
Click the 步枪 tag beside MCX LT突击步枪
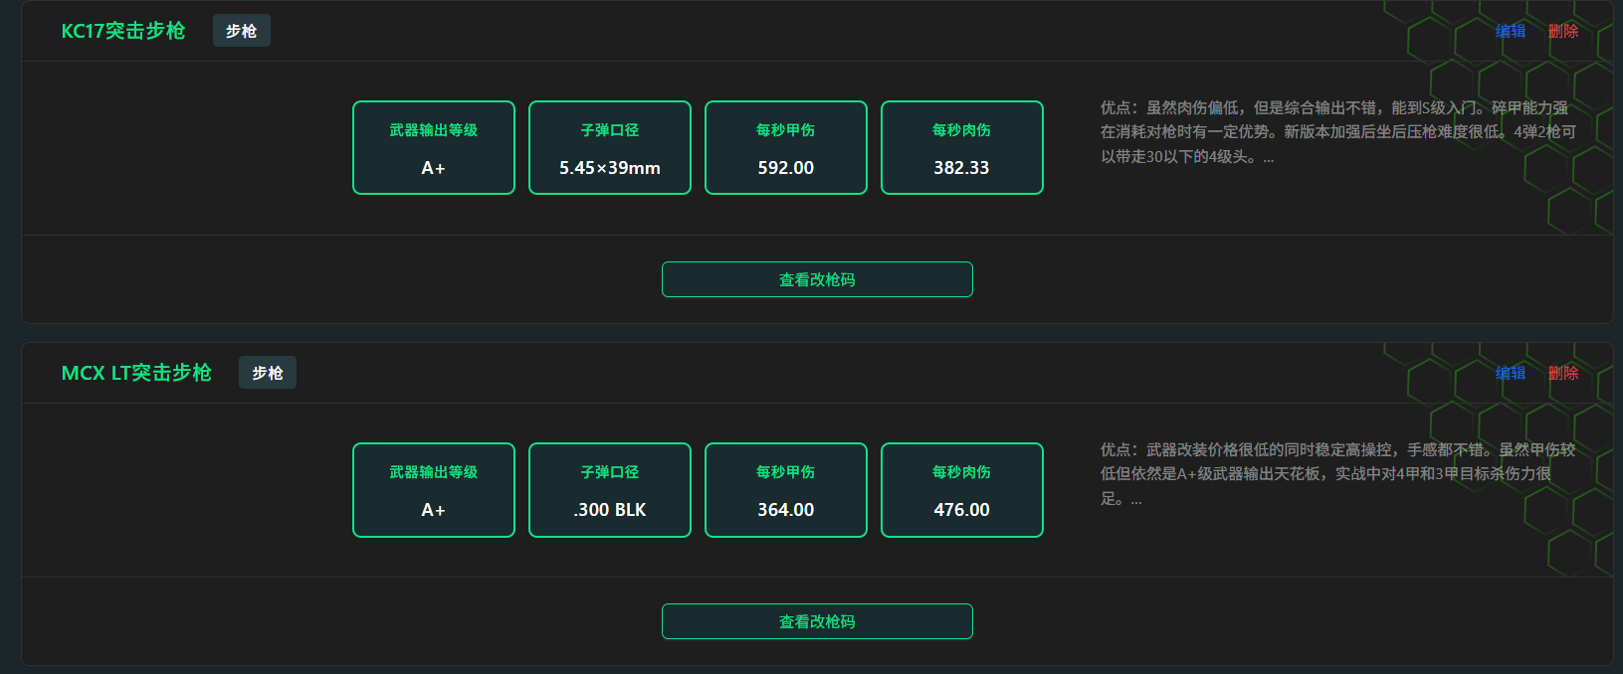coord(268,373)
